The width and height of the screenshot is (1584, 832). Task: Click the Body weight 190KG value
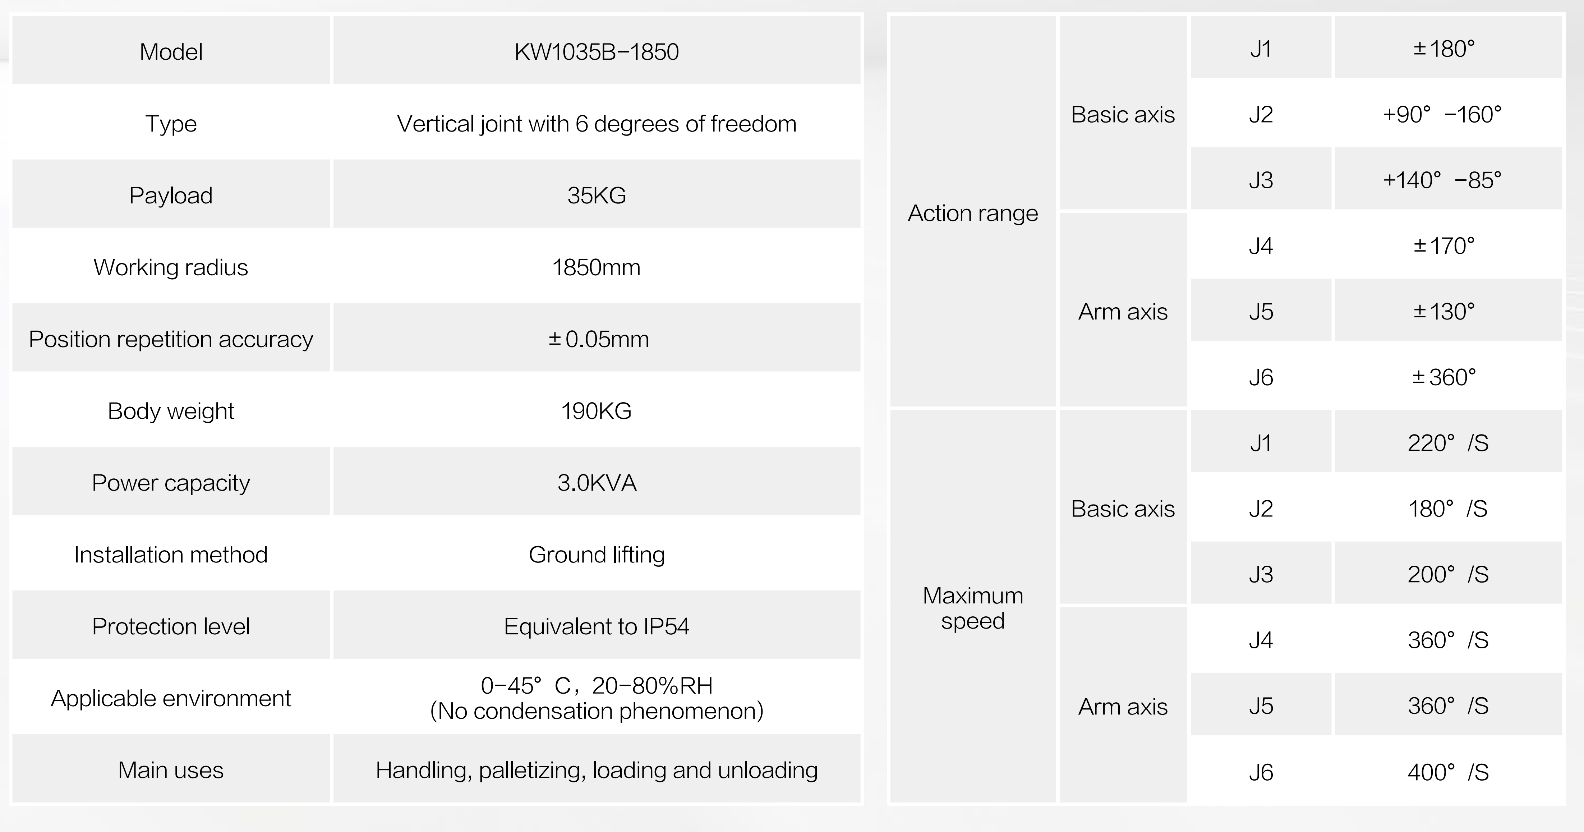pos(597,410)
